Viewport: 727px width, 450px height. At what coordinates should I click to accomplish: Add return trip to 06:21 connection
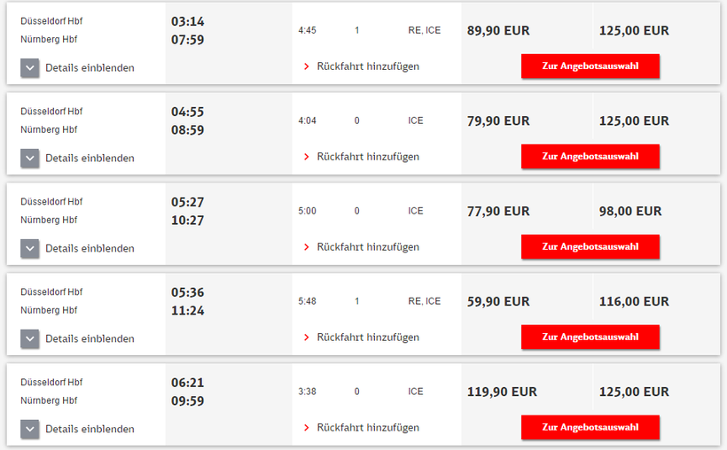click(367, 428)
